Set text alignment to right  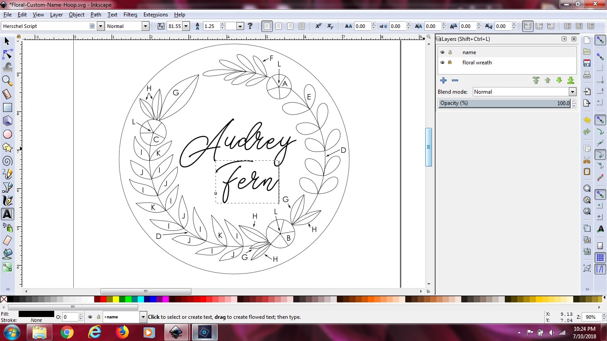tap(290, 26)
